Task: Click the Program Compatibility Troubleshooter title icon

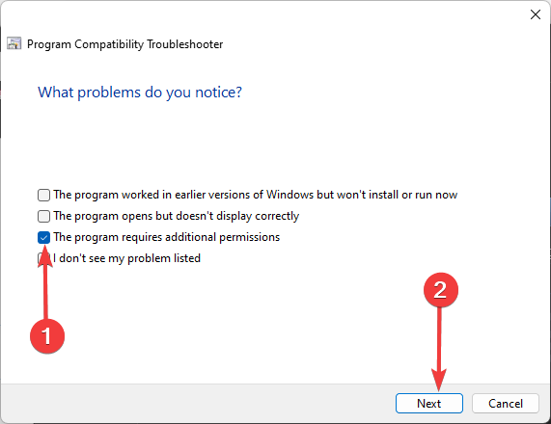Action: point(14,43)
